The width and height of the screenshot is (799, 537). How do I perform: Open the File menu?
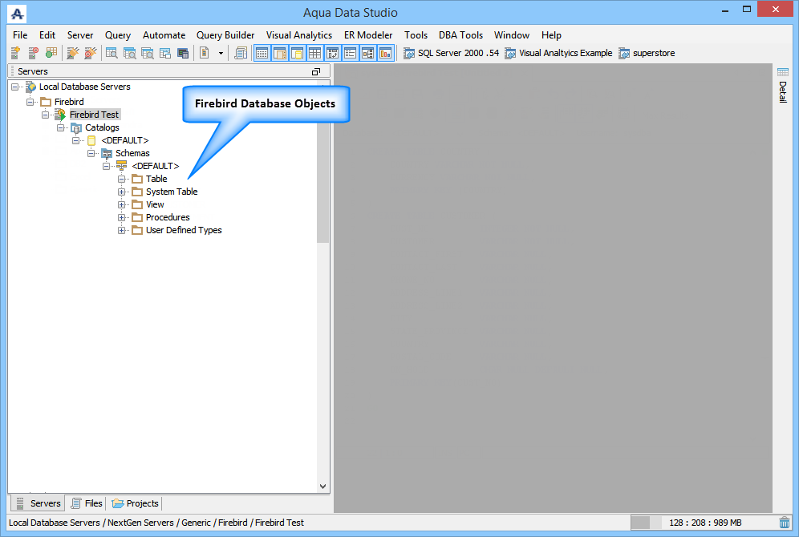20,35
